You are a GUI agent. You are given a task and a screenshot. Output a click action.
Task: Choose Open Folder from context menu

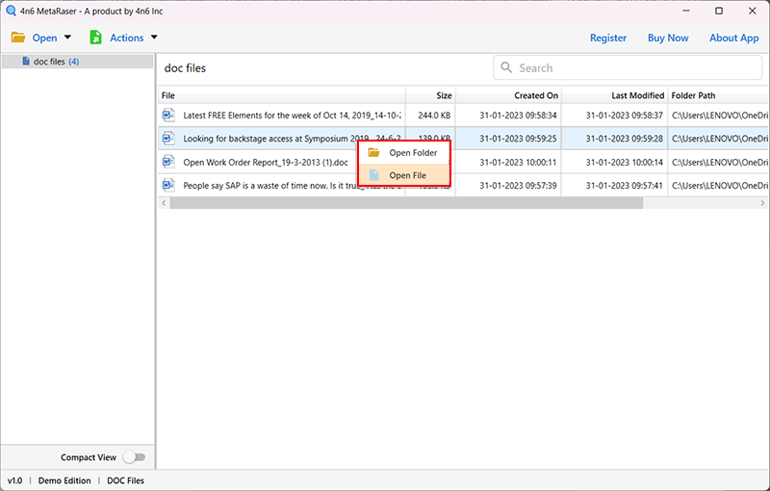[x=404, y=153]
